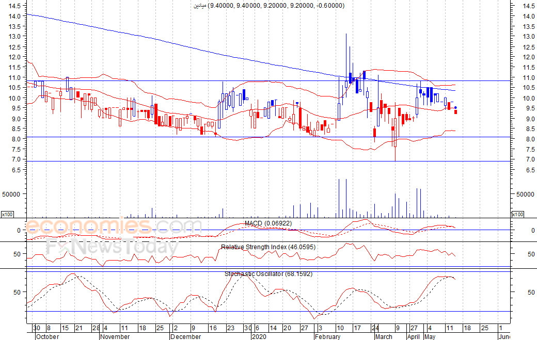Click date label 15 in October
This screenshot has height=340, width=537.
click(x=65, y=328)
